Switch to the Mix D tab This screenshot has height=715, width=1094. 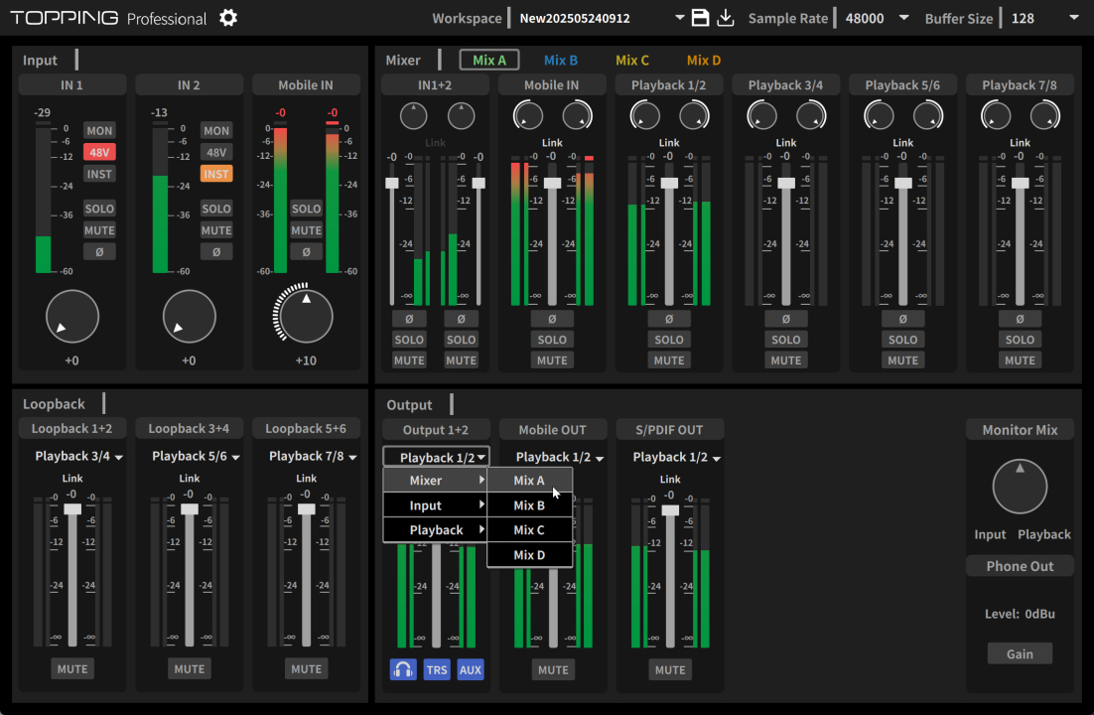point(703,60)
